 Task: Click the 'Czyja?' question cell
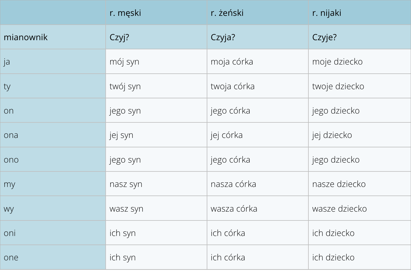258,37
